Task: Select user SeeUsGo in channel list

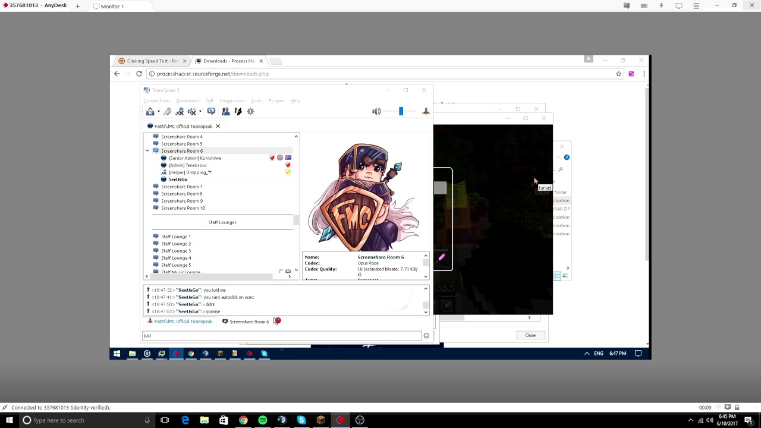Action: coord(178,180)
